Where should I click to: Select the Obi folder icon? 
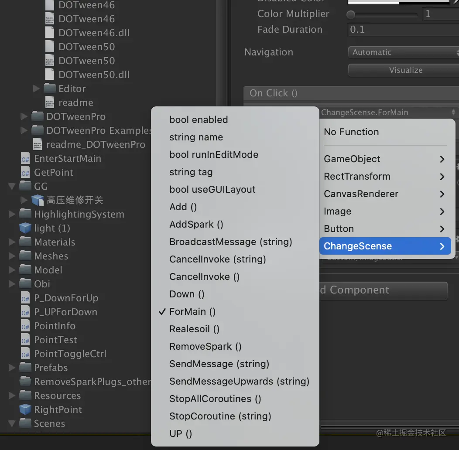click(x=25, y=284)
